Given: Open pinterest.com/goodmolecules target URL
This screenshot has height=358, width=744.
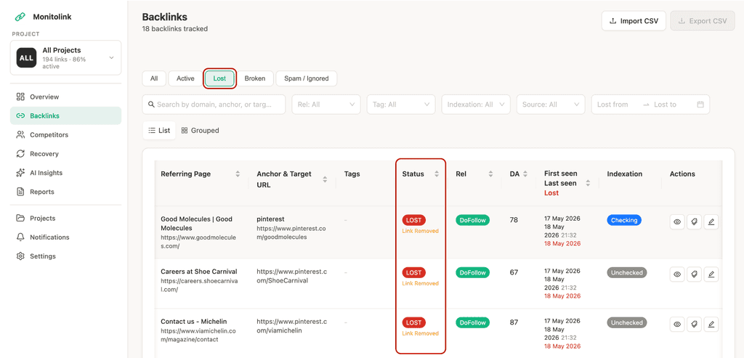Looking at the screenshot, I should pos(291,232).
